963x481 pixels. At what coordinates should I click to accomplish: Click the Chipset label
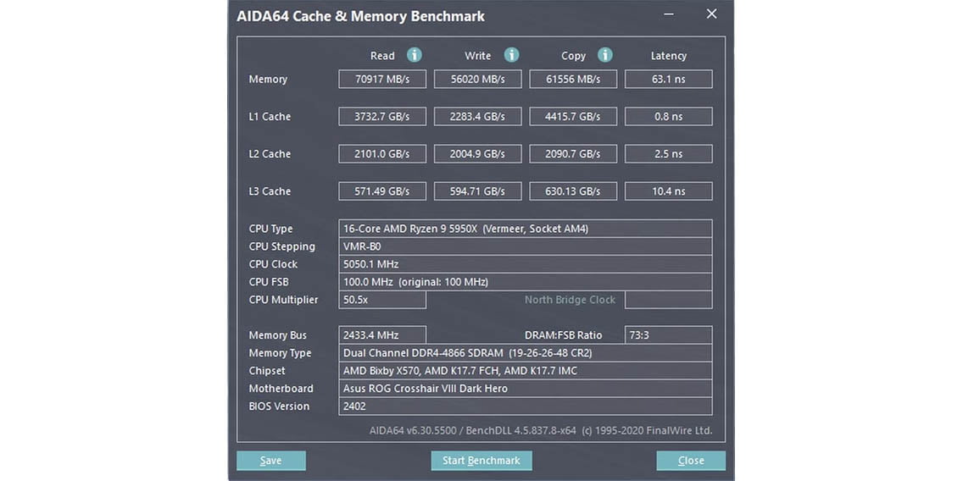(266, 371)
